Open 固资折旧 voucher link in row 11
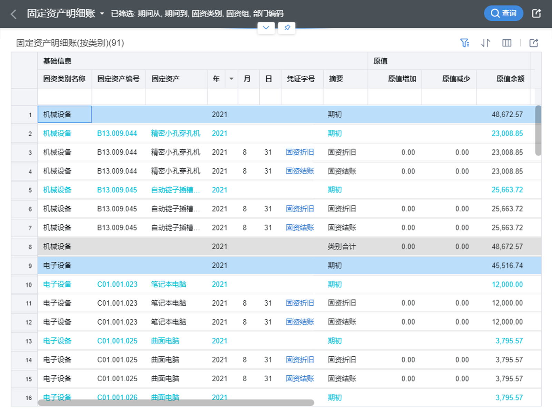The width and height of the screenshot is (552, 414). point(300,303)
